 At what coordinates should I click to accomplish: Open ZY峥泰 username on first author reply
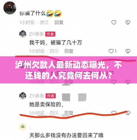pyautogui.click(x=37, y=34)
